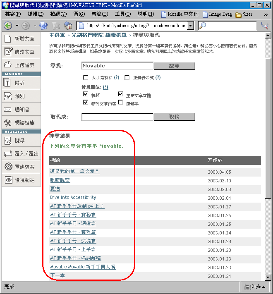This screenshot has height=294, width=273.
Task: Open the Back button history dropdown arrow
Action: tap(17, 26)
